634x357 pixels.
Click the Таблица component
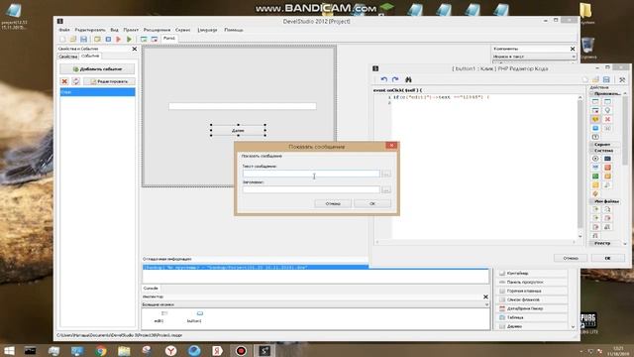tap(531, 317)
